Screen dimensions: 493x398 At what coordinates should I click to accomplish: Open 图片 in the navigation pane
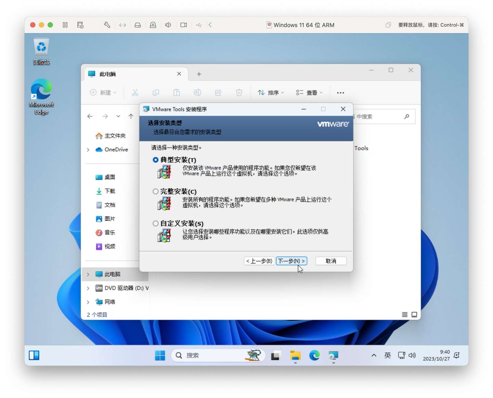105,219
